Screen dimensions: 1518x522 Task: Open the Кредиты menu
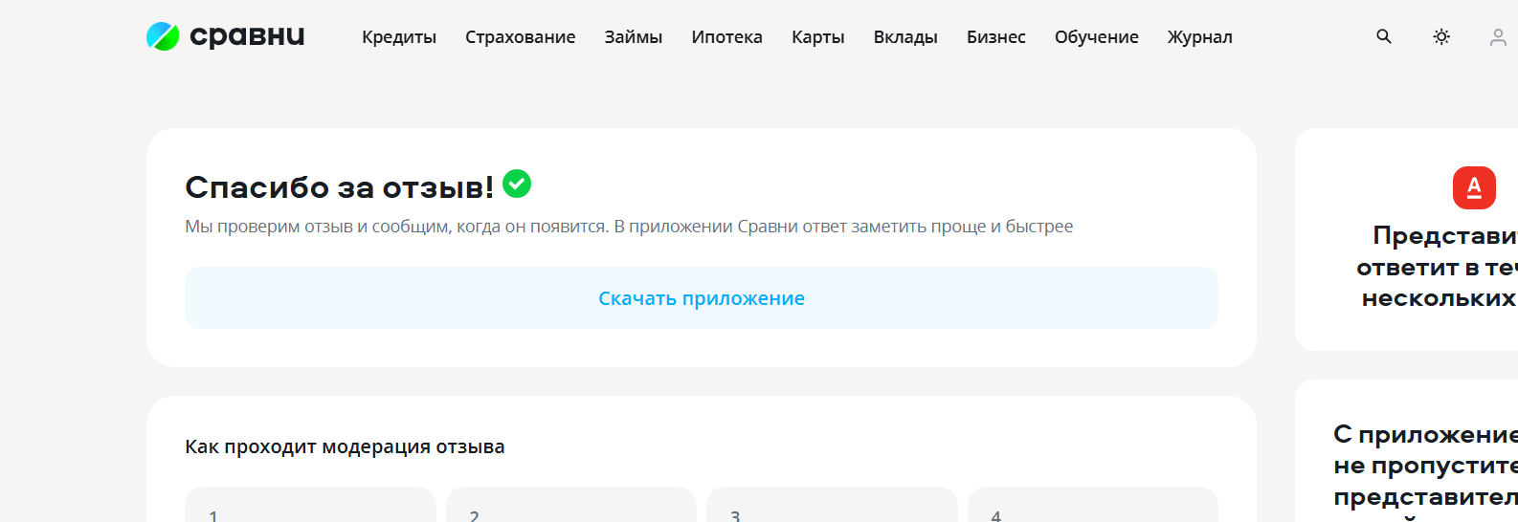pyautogui.click(x=399, y=37)
